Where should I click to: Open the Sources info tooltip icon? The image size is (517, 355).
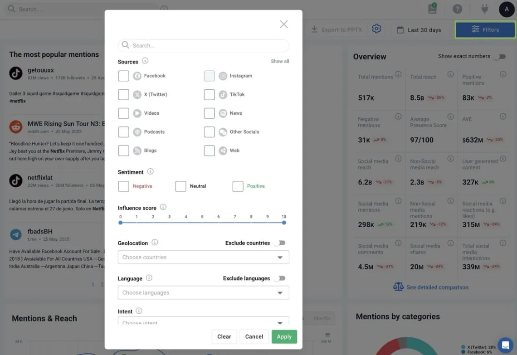(x=145, y=61)
